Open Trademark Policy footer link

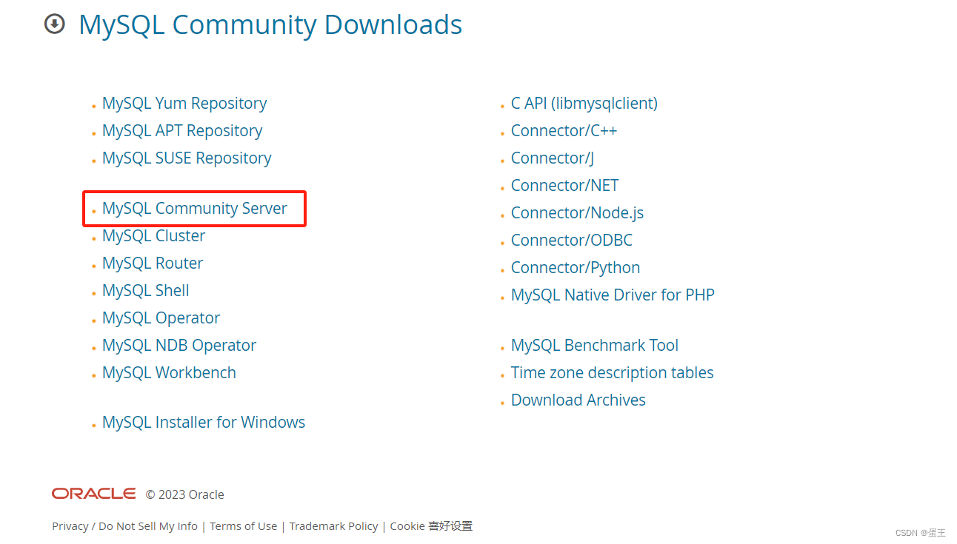click(333, 526)
